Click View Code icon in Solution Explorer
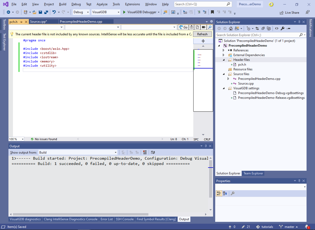 tap(277, 28)
